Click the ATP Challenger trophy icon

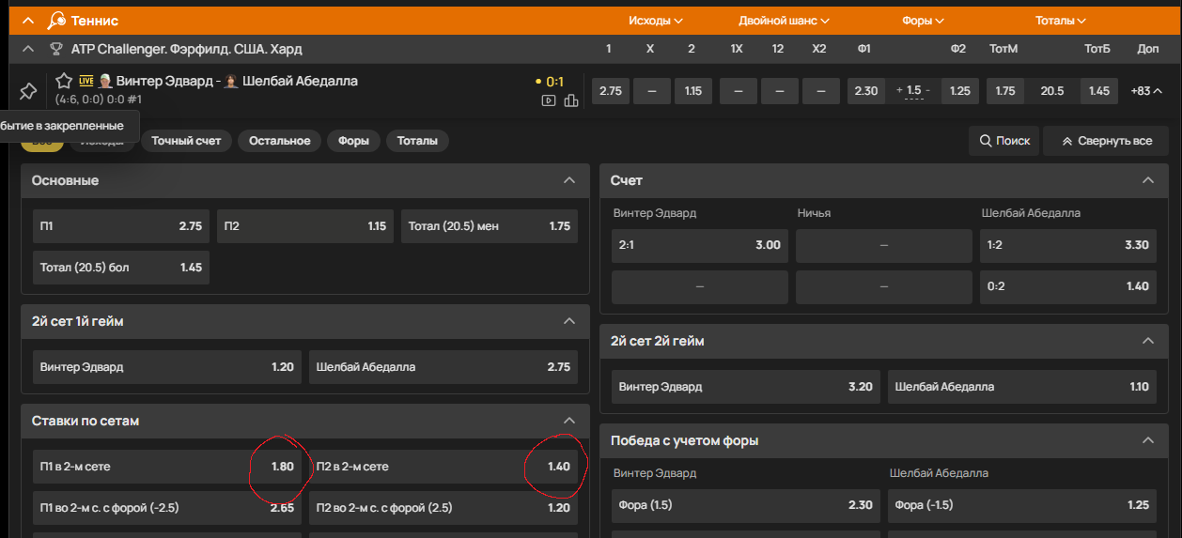pyautogui.click(x=56, y=49)
